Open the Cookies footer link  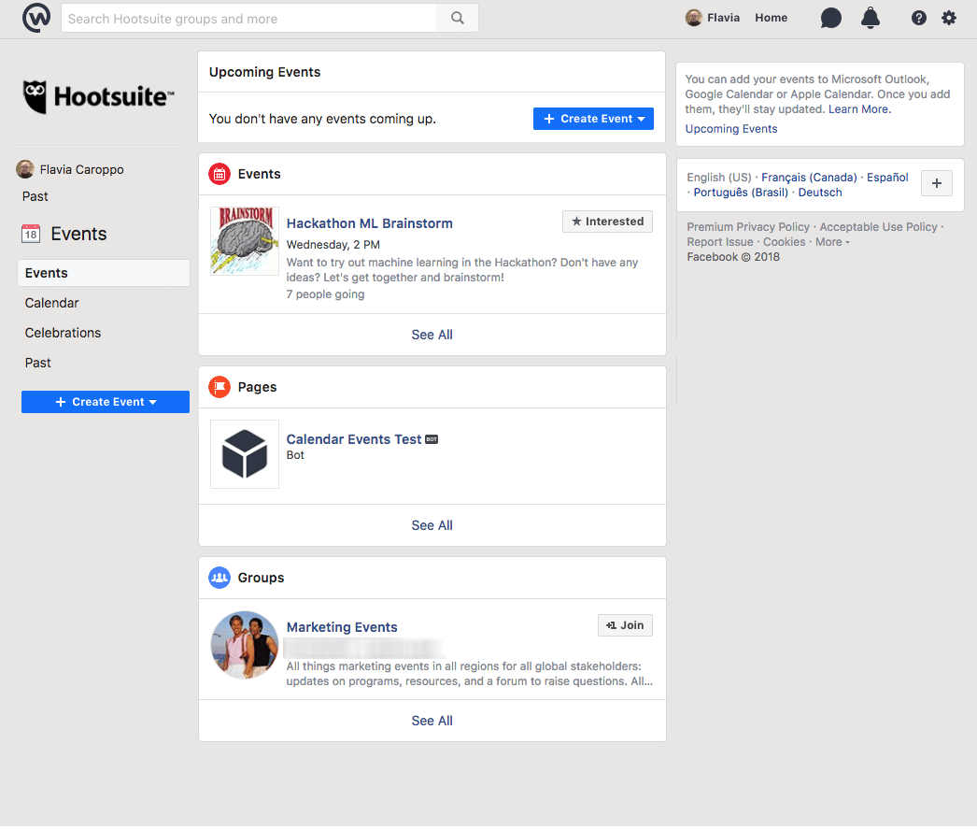[785, 242]
